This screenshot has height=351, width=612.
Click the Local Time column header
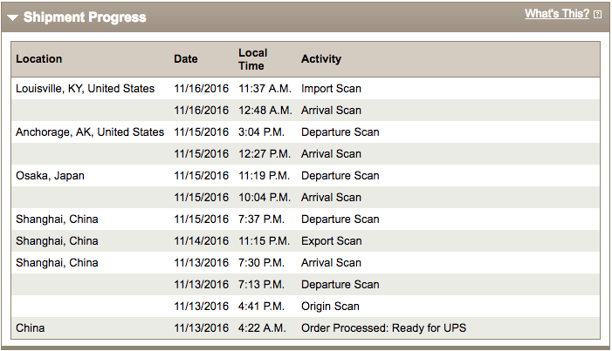click(x=253, y=59)
